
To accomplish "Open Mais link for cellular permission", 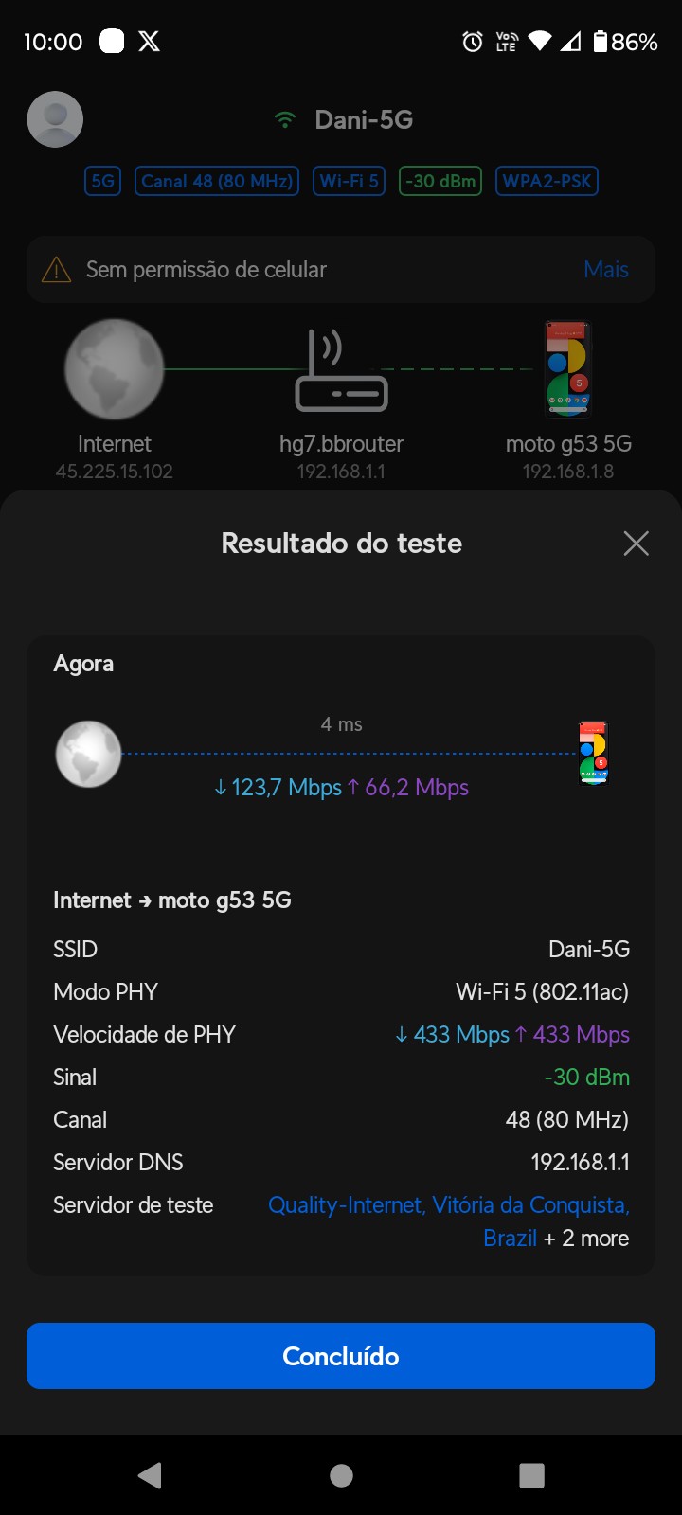I will pos(606,270).
